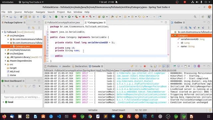The width and height of the screenshot is (213, 120).
Task: Open Telegram from the dock
Action: [113, 116]
